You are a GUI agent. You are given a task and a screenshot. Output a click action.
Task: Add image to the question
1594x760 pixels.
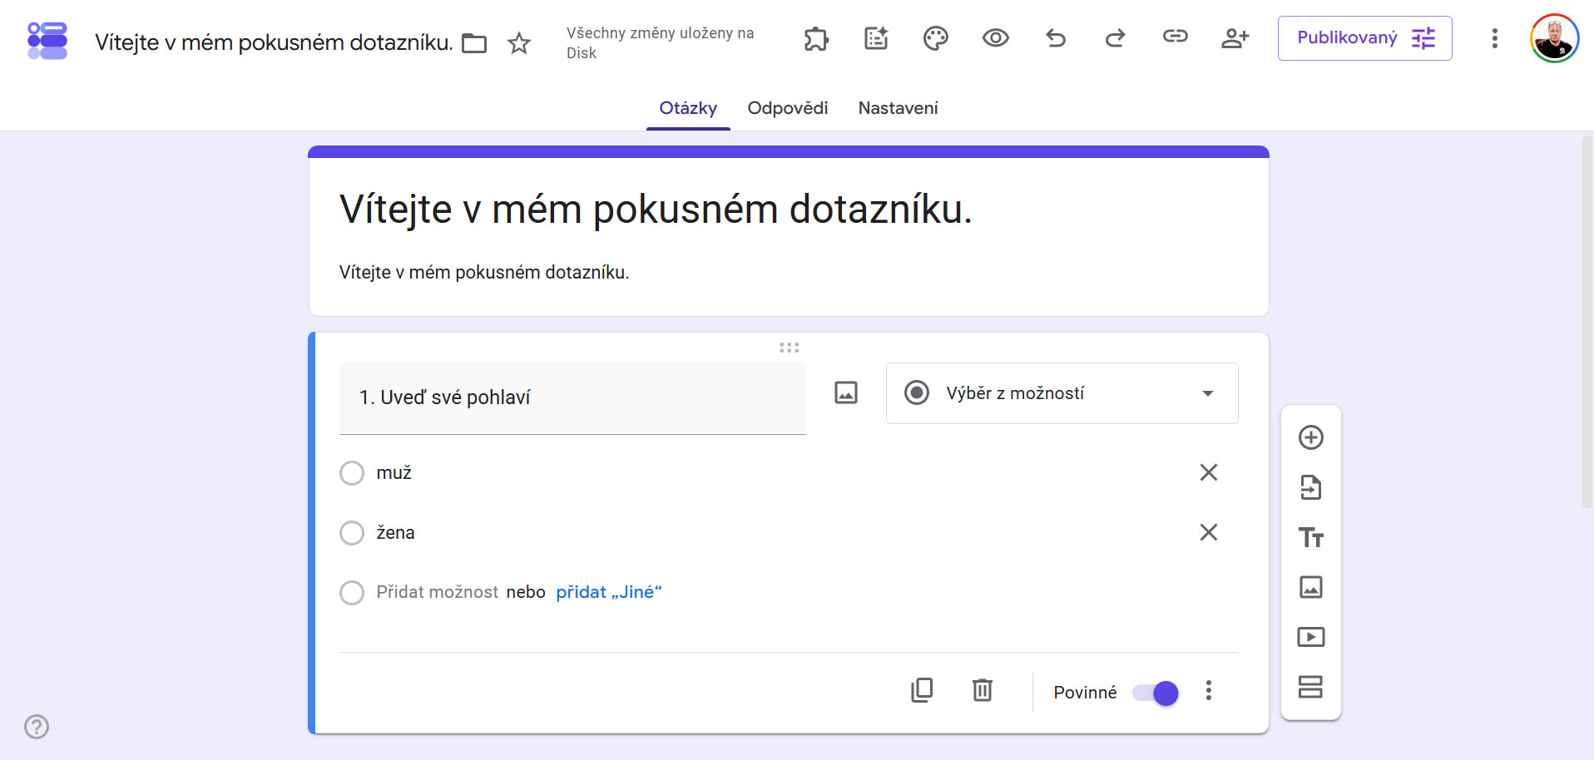pos(846,392)
